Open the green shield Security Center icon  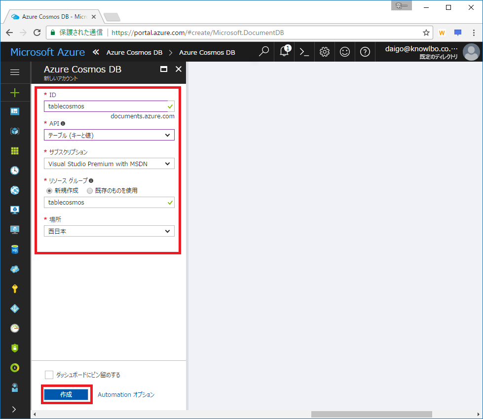[x=15, y=348]
